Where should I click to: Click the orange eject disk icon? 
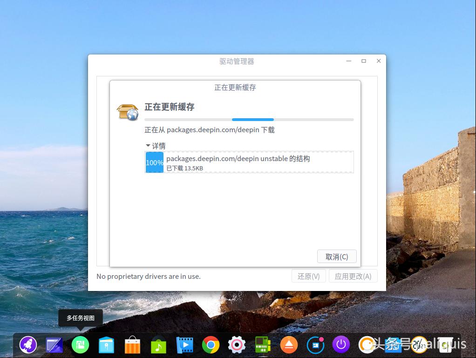[289, 344]
